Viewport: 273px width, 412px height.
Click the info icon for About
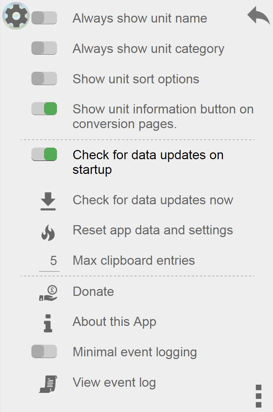pos(48,323)
